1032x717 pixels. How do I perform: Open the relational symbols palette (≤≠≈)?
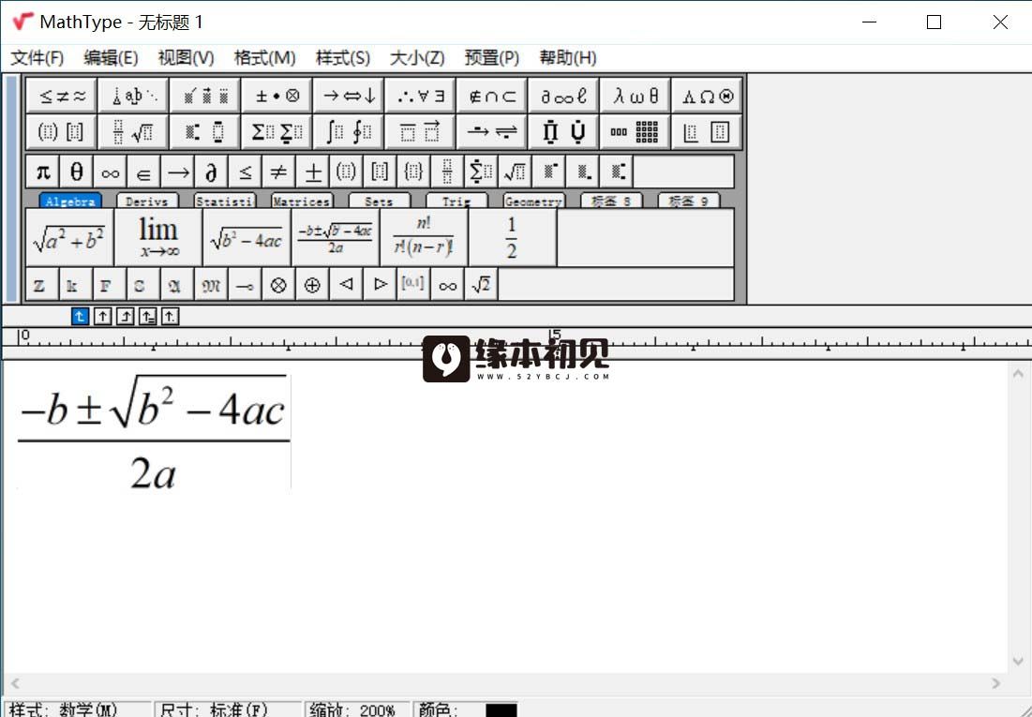coord(62,97)
